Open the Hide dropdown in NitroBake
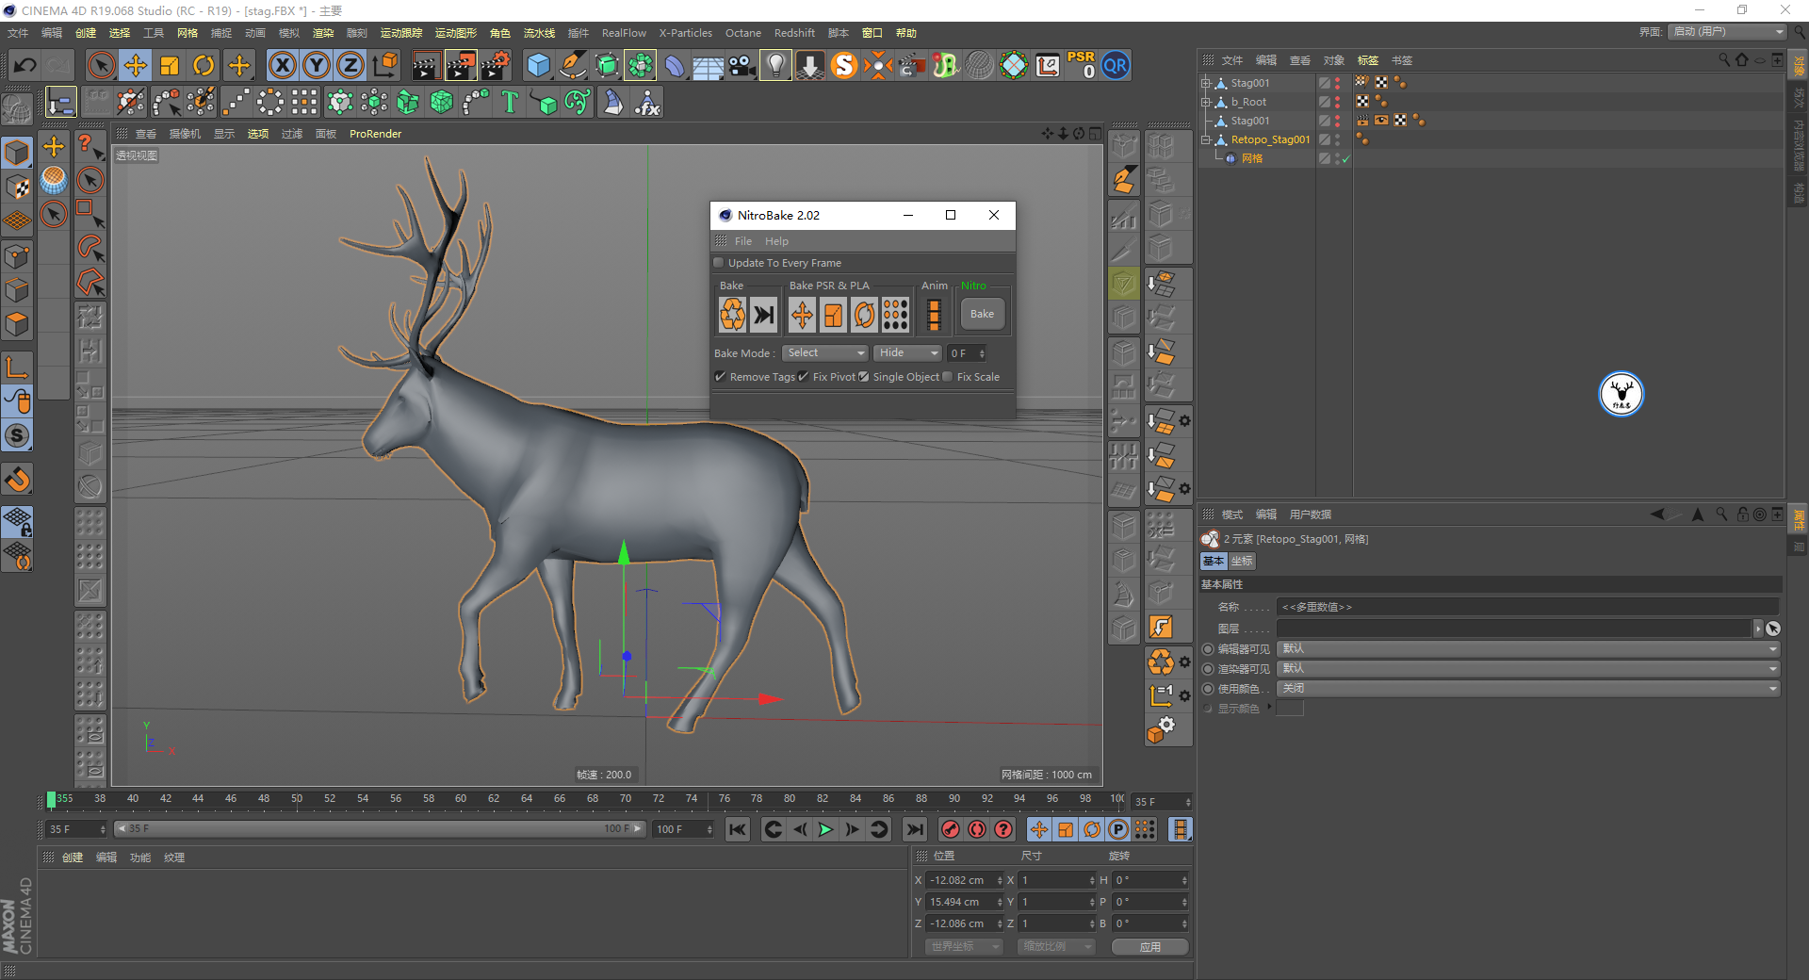Image resolution: width=1809 pixels, height=980 pixels. pyautogui.click(x=907, y=352)
